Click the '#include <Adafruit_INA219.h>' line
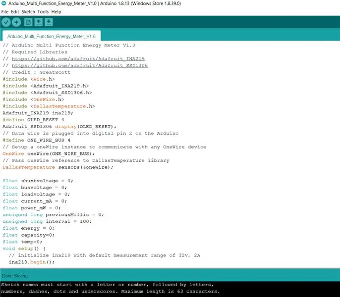340x297 pixels. 46,86
